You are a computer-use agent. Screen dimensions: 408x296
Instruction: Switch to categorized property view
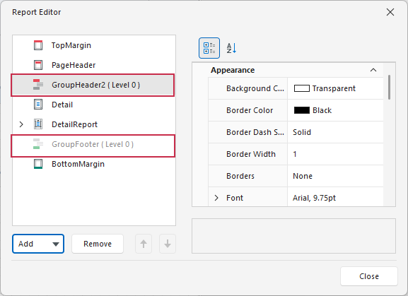[x=209, y=48]
